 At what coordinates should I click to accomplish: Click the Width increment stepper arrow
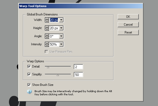(x=47, y=19)
